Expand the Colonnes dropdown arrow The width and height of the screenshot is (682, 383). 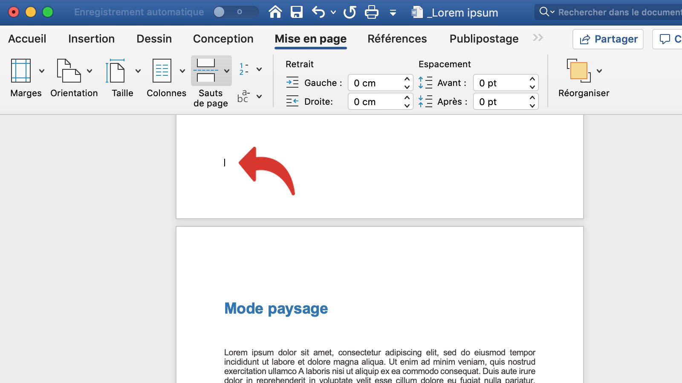click(x=182, y=71)
